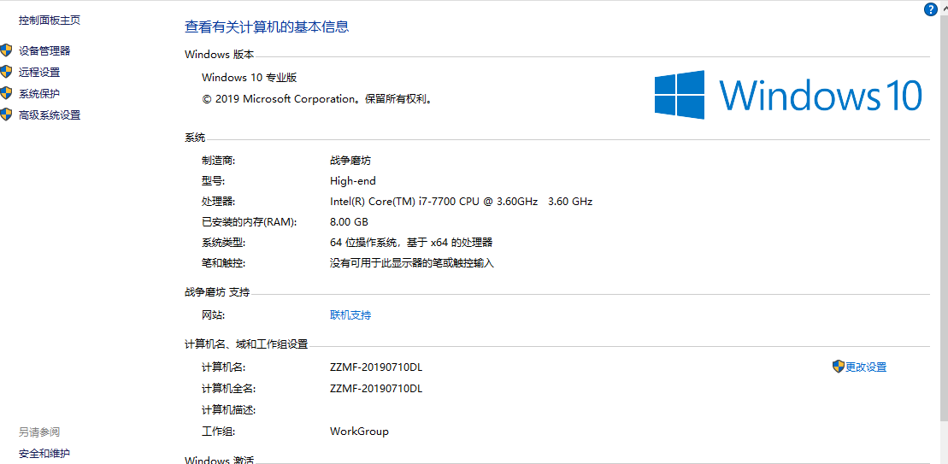Image resolution: width=948 pixels, height=464 pixels.
Task: Click the 已安装的内存(RAM) label
Action: click(x=250, y=221)
